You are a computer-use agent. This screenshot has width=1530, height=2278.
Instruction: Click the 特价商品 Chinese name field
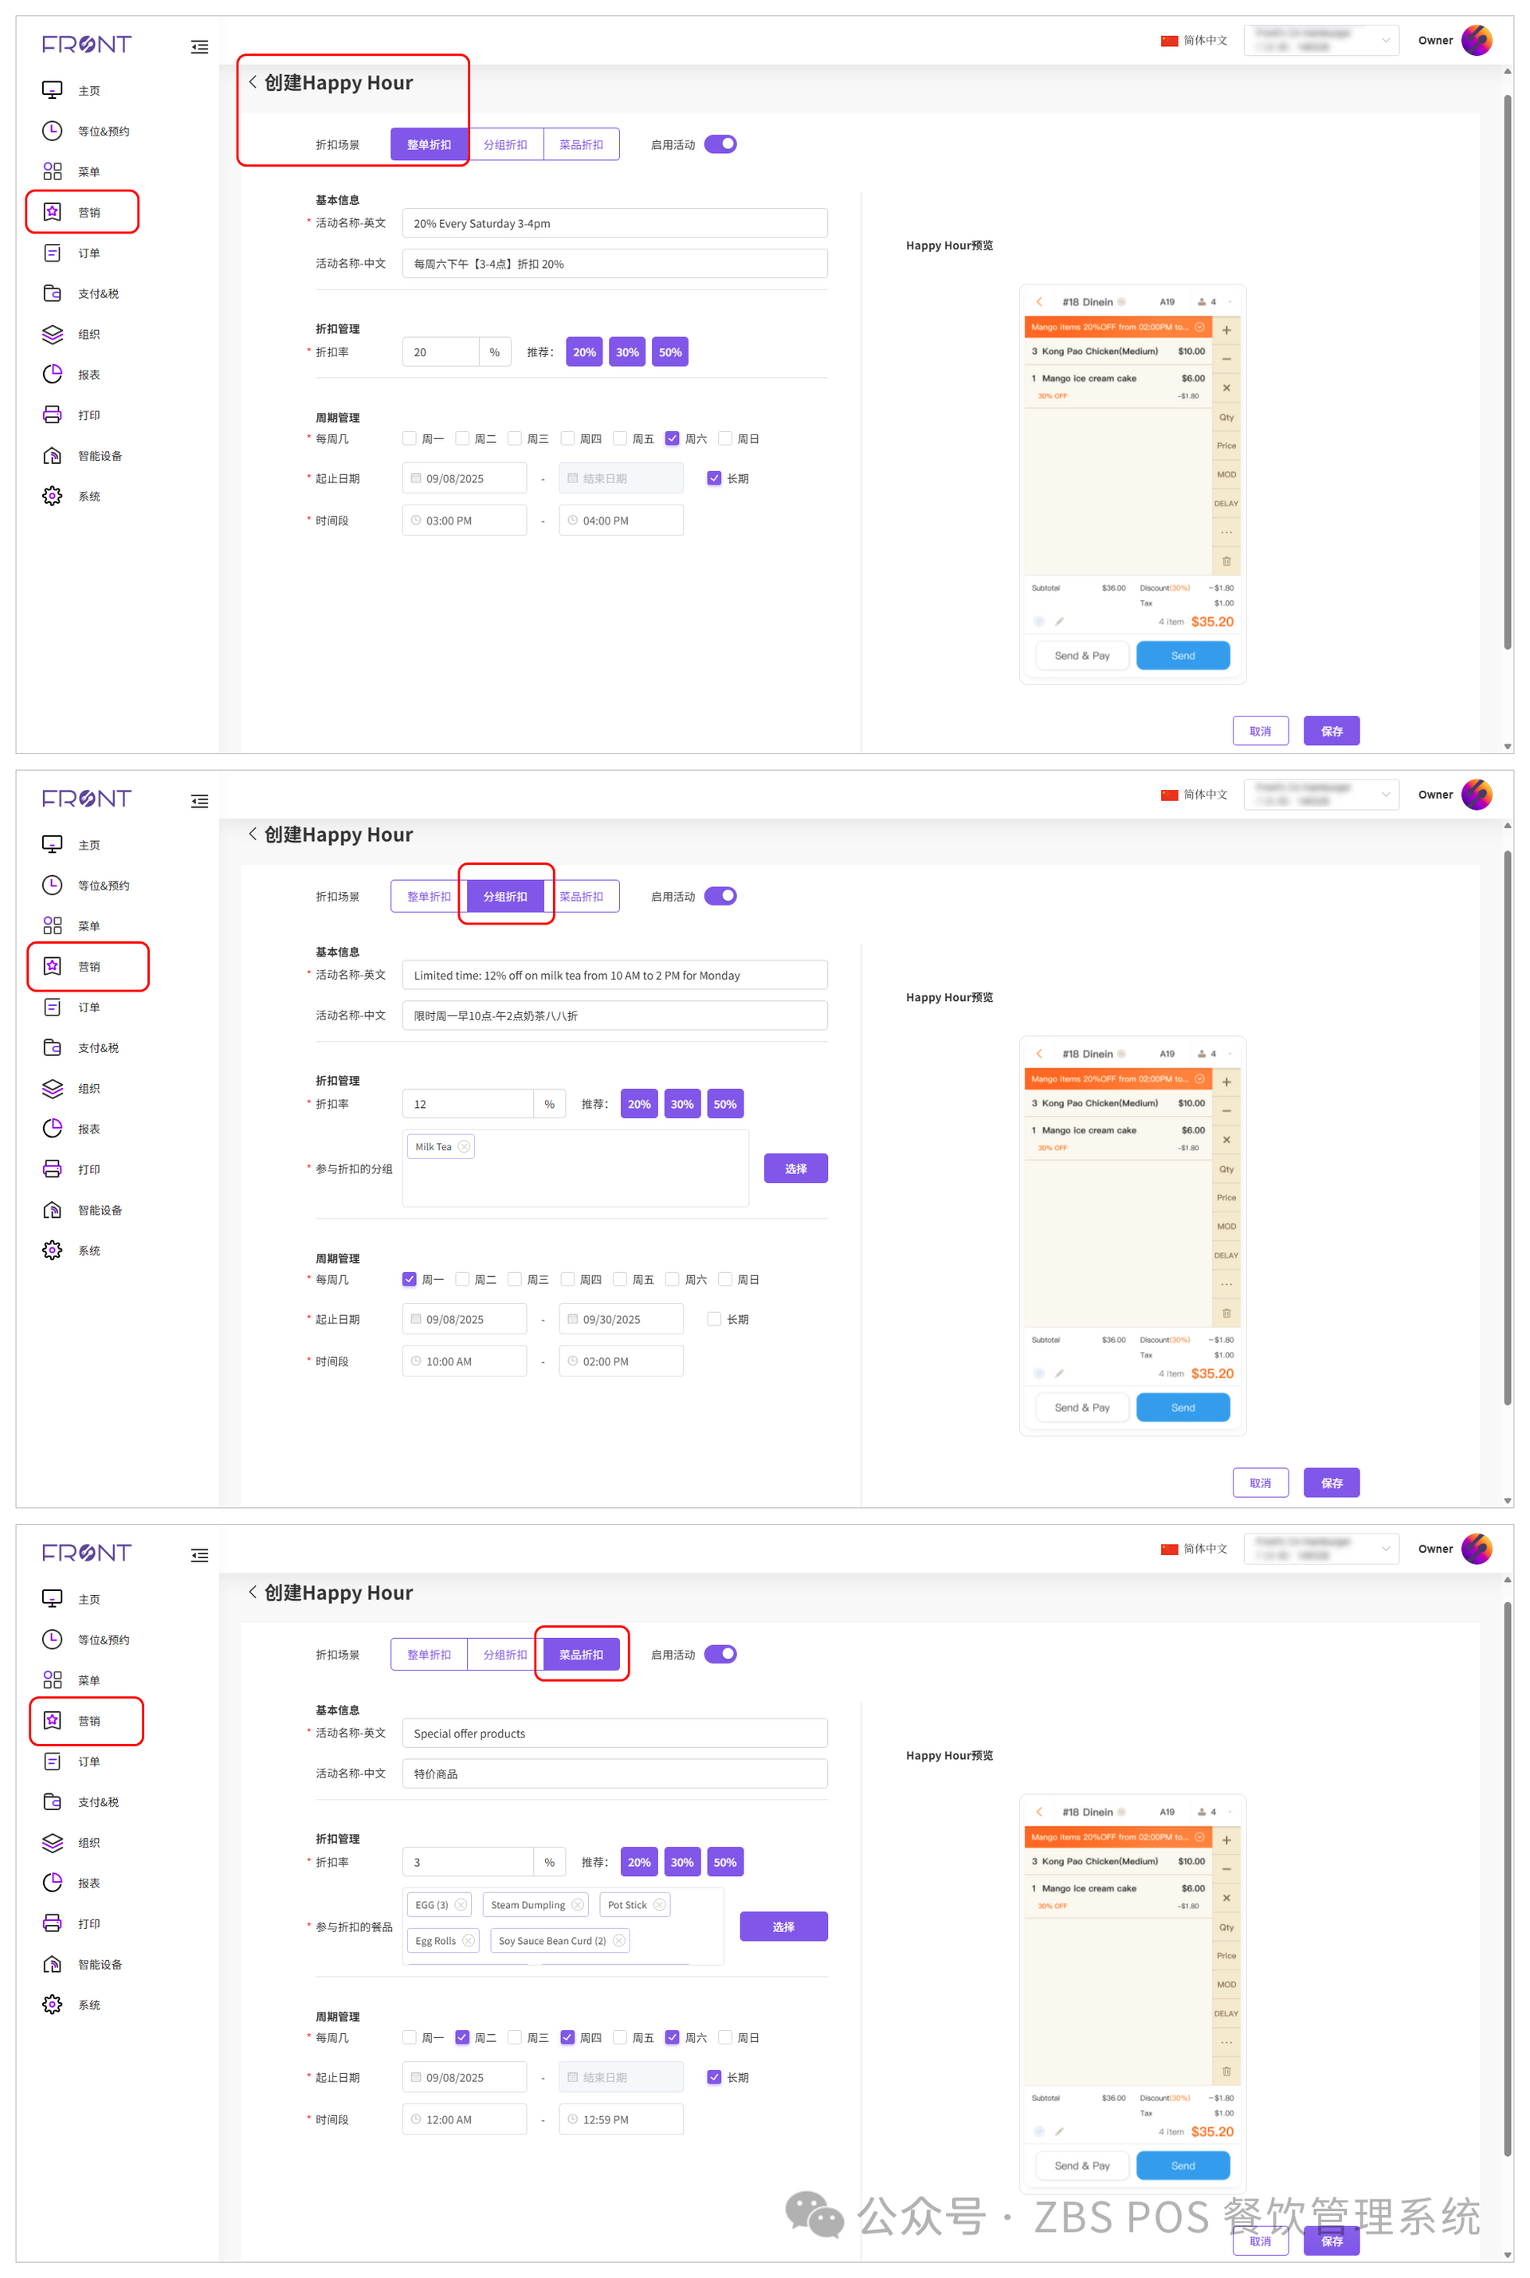[x=614, y=1773]
